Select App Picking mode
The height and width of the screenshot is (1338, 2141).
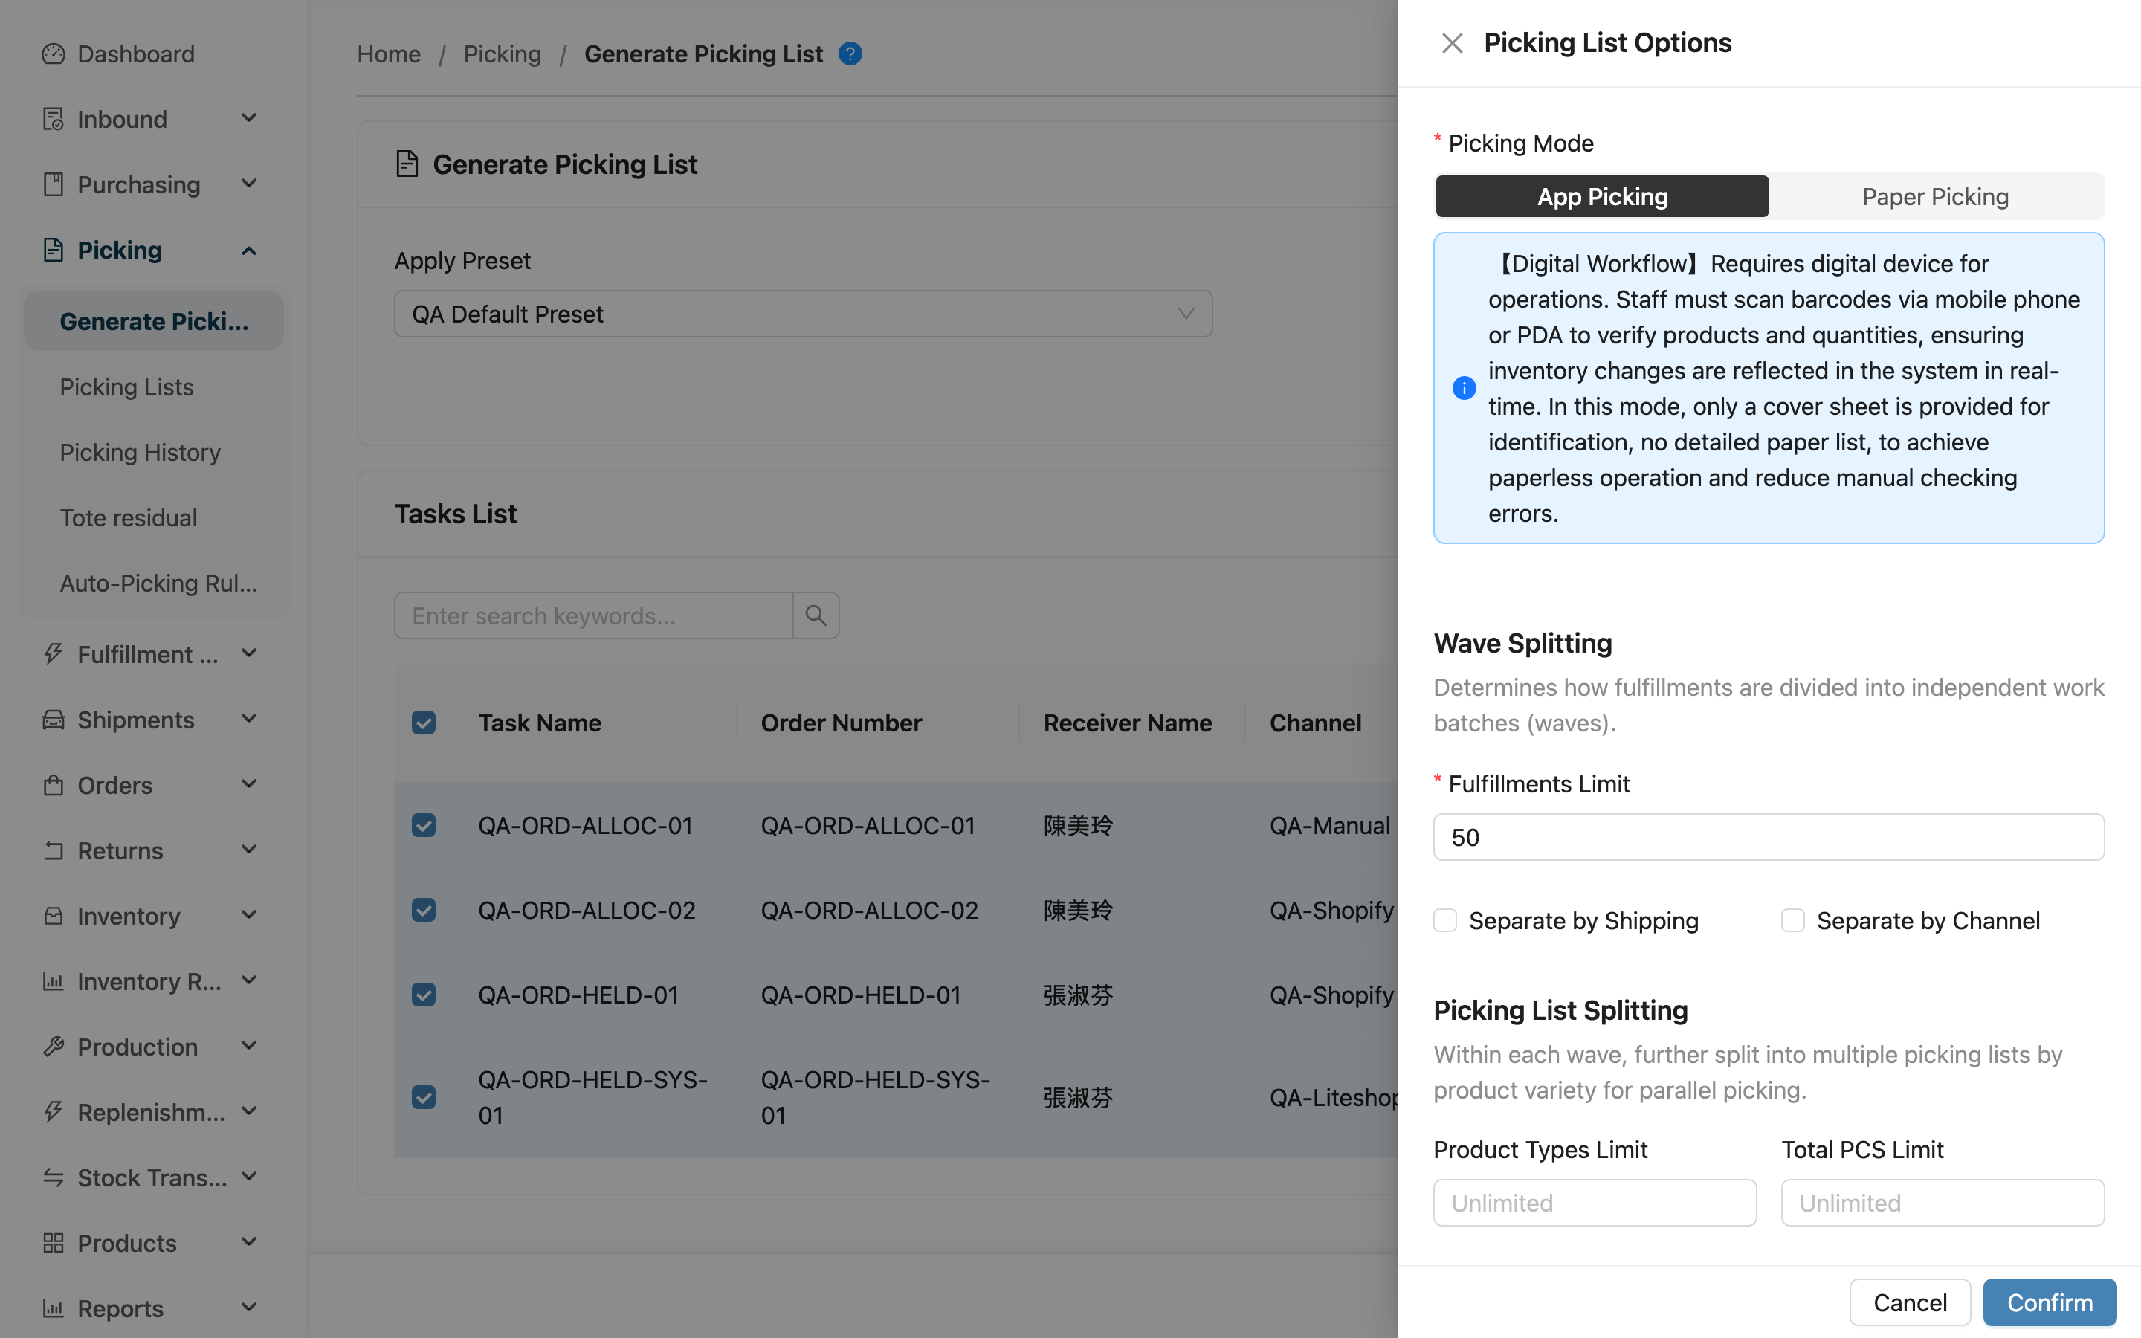1602,196
